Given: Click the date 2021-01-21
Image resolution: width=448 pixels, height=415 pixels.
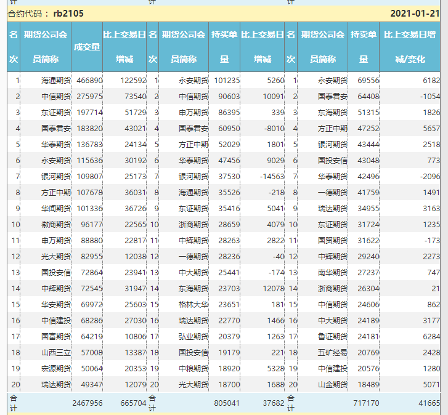Looking at the screenshot, I should point(415,14).
